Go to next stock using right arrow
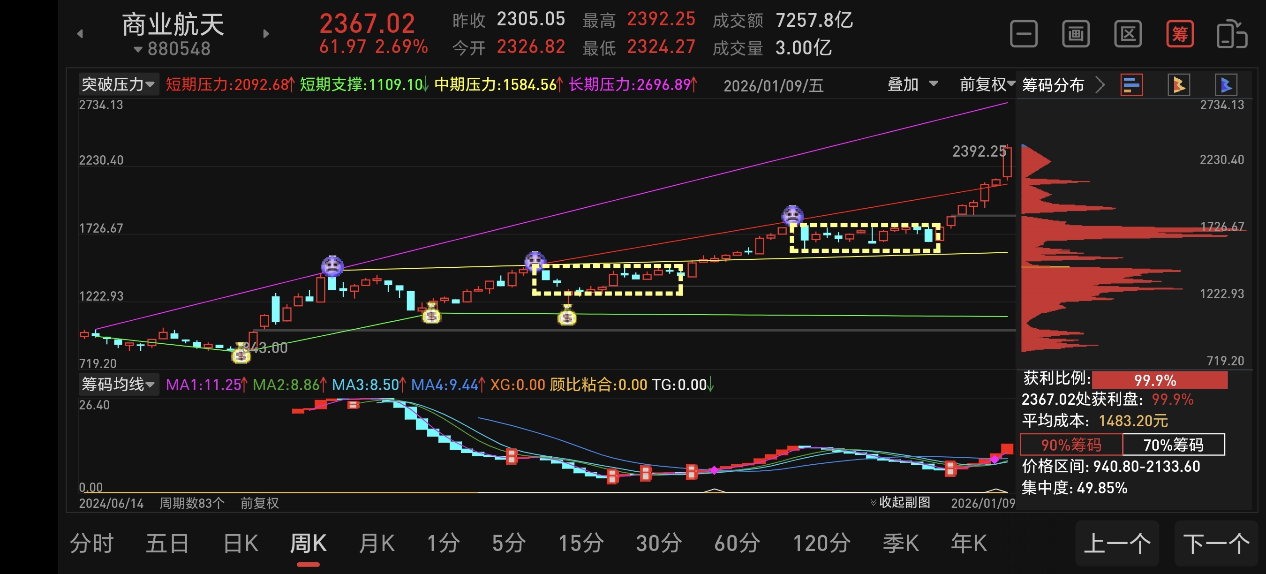Viewport: 1266px width, 574px height. [266, 34]
